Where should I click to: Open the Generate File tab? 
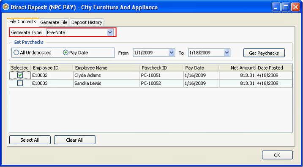54,23
